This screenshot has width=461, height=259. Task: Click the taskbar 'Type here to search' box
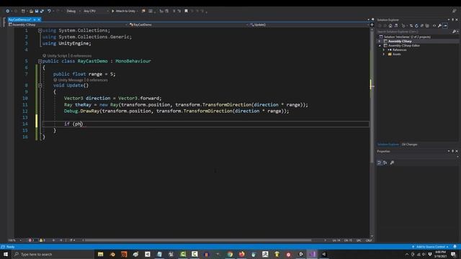53,254
